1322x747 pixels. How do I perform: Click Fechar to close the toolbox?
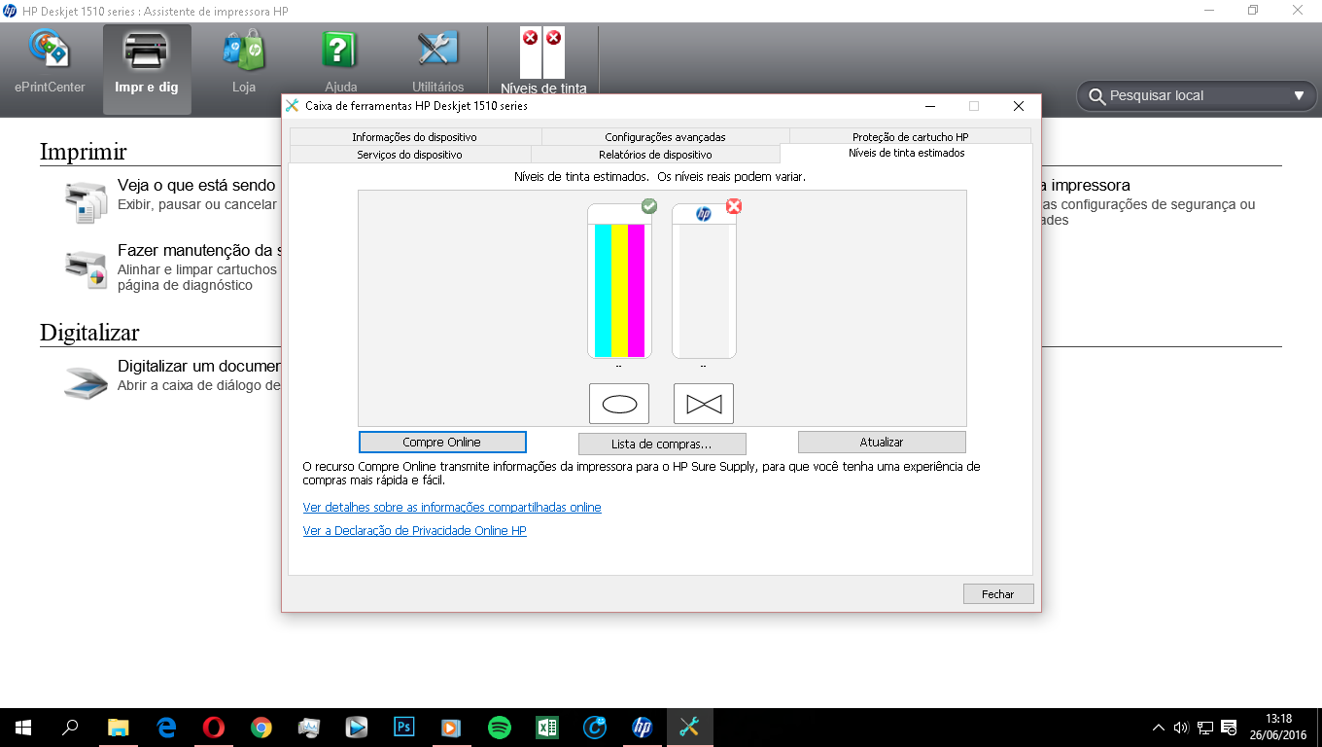(998, 593)
